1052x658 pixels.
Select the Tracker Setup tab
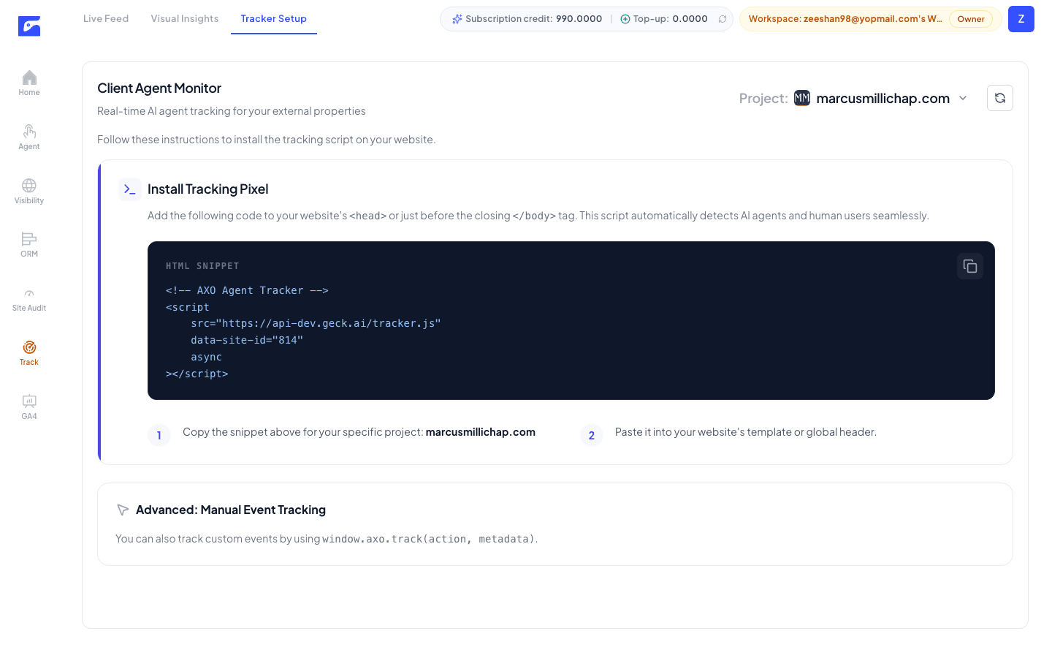pyautogui.click(x=274, y=18)
